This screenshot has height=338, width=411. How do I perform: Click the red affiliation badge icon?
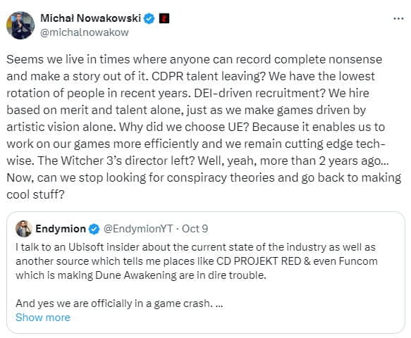click(164, 18)
